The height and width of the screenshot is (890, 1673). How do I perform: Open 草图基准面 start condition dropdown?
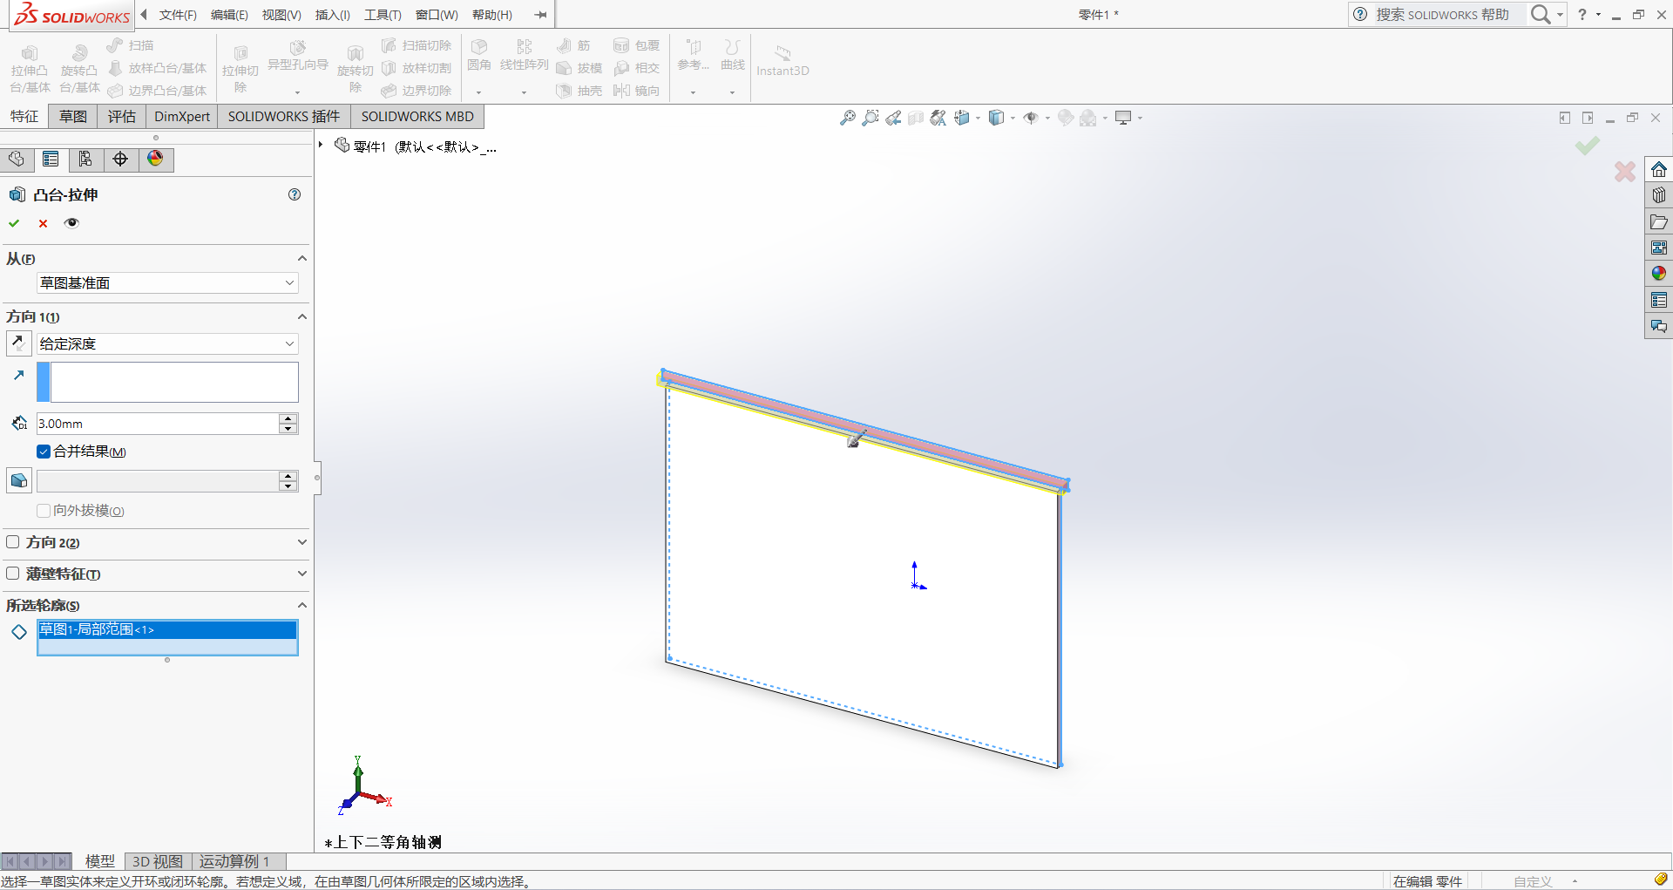coord(167,283)
